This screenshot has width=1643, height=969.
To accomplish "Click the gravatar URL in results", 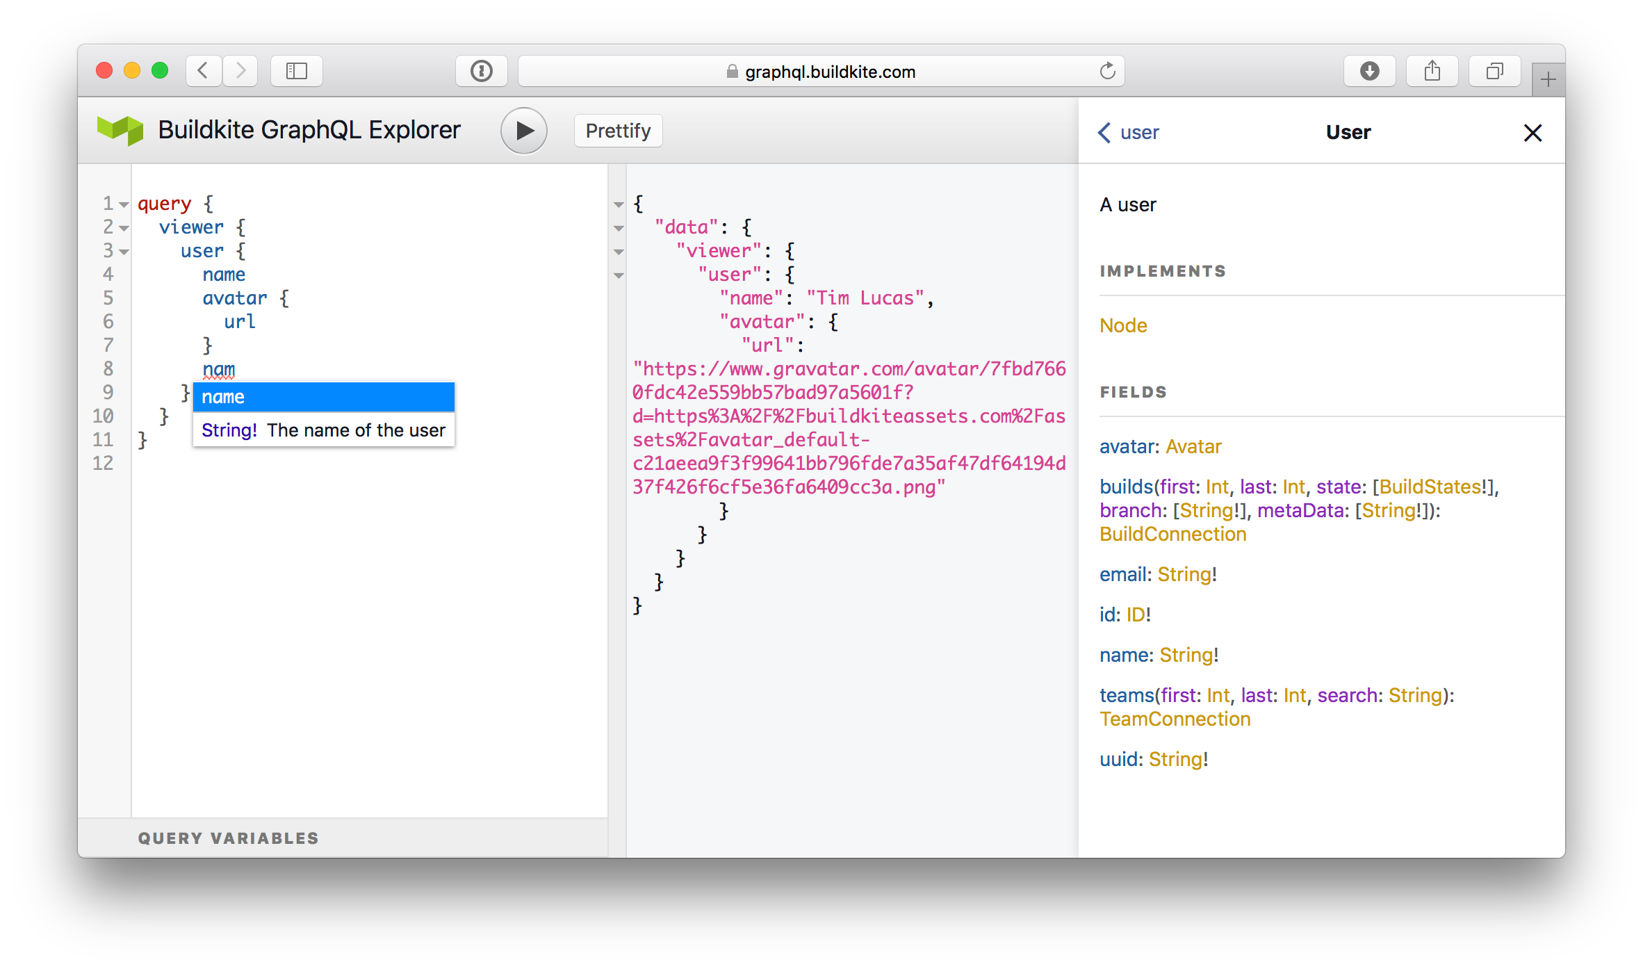I will click(849, 427).
